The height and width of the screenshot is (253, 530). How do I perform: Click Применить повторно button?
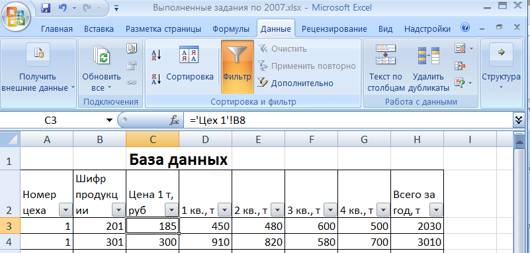click(307, 66)
